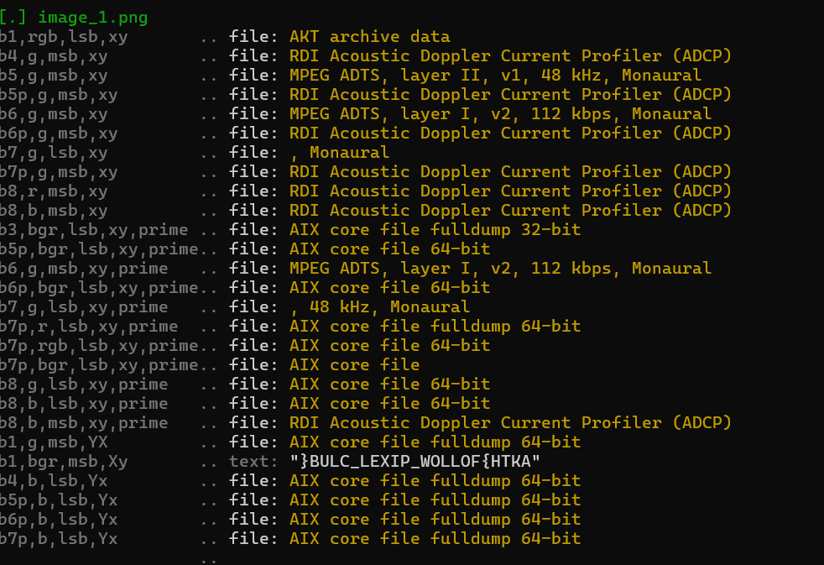Click AIX core file fulldump 32-bit text

click(x=435, y=230)
